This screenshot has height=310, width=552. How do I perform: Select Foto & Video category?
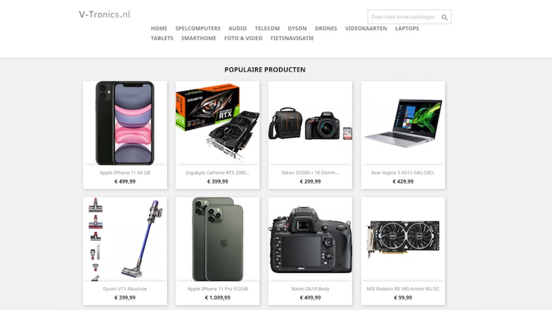coord(243,38)
